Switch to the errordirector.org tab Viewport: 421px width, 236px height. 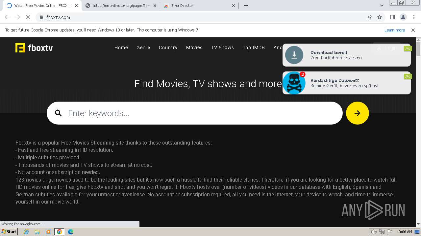tap(121, 6)
